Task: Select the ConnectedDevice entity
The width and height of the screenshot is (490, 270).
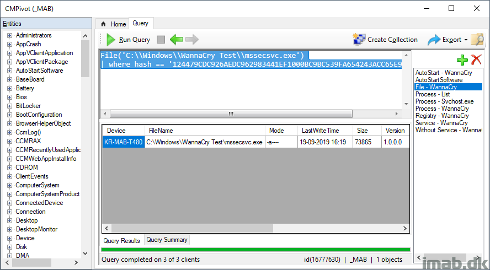Action: [x=39, y=203]
